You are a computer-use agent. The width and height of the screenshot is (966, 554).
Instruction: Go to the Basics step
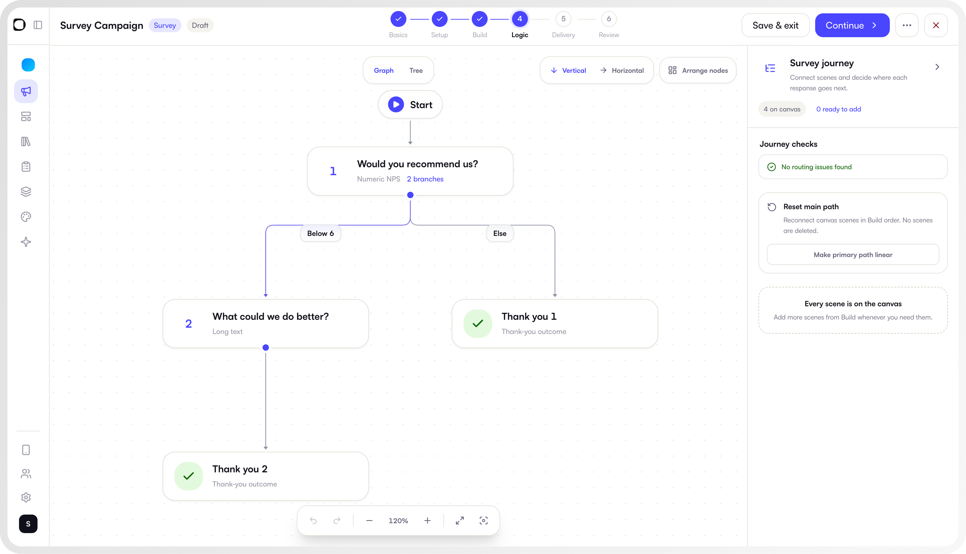398,24
